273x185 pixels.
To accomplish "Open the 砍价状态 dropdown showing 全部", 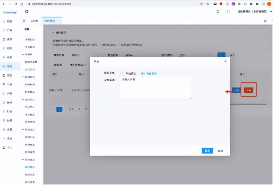I will tap(195, 55).
